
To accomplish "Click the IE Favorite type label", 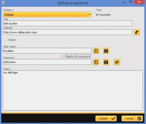I will (x=103, y=15).
